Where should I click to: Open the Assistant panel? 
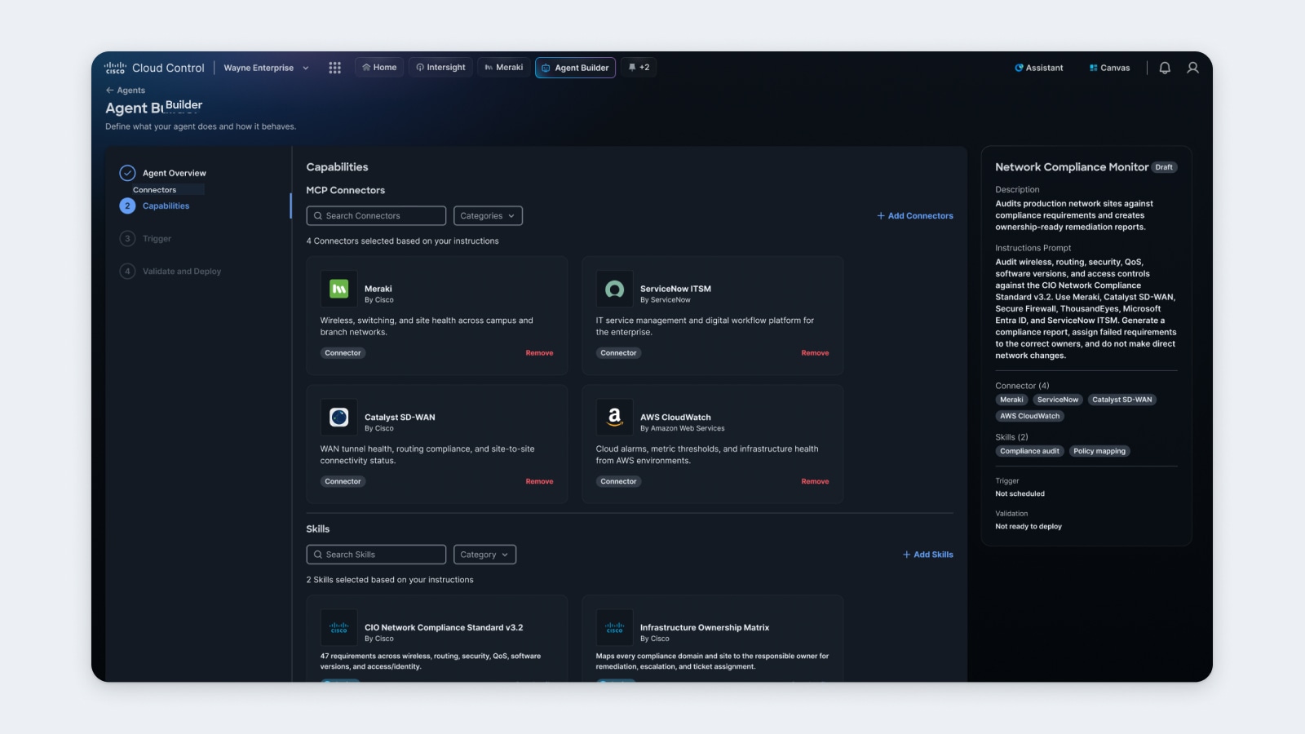tap(1039, 68)
